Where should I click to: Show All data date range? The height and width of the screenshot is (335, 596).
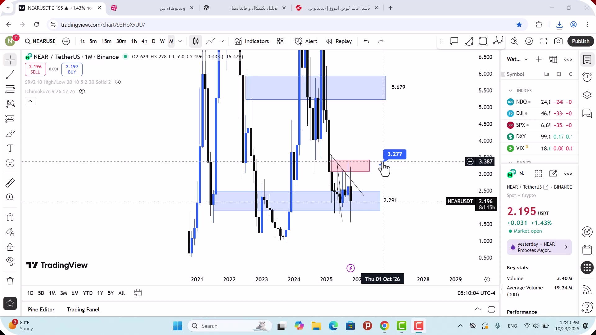pyautogui.click(x=122, y=293)
